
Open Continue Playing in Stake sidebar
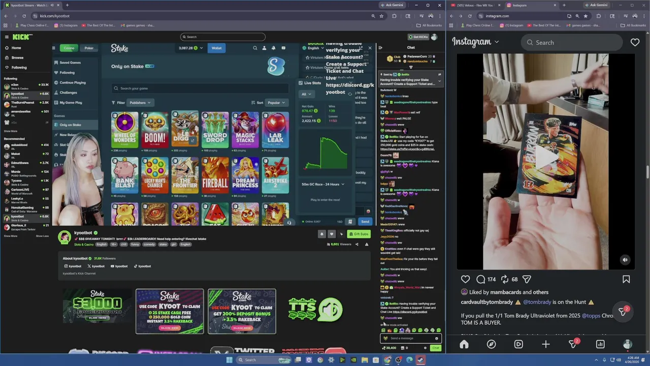pos(75,82)
